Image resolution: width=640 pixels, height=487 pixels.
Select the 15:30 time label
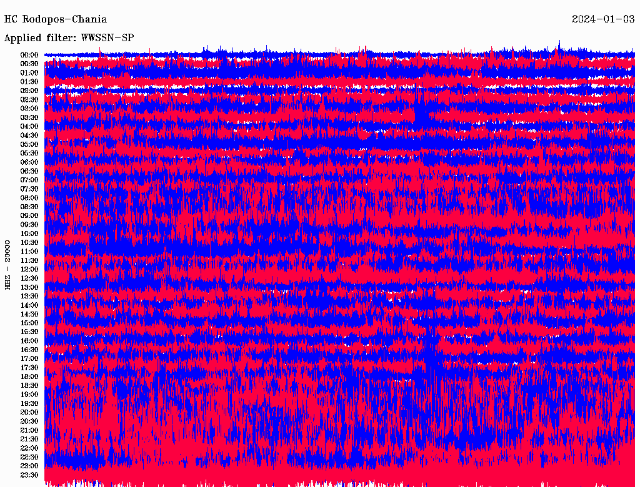[29, 332]
